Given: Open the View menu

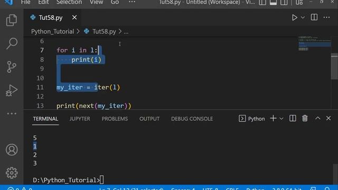Looking at the screenshot, I should pos(96,2).
